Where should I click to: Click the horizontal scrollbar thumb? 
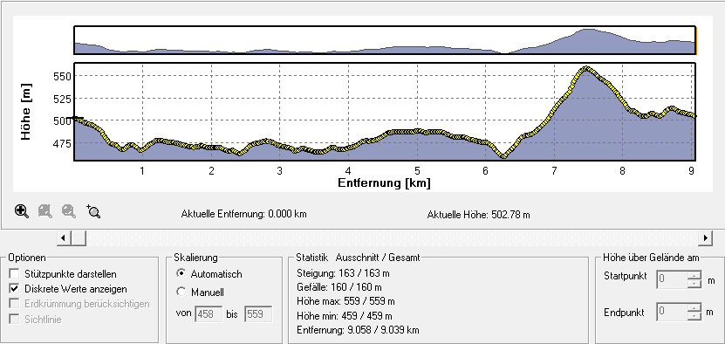click(x=79, y=238)
